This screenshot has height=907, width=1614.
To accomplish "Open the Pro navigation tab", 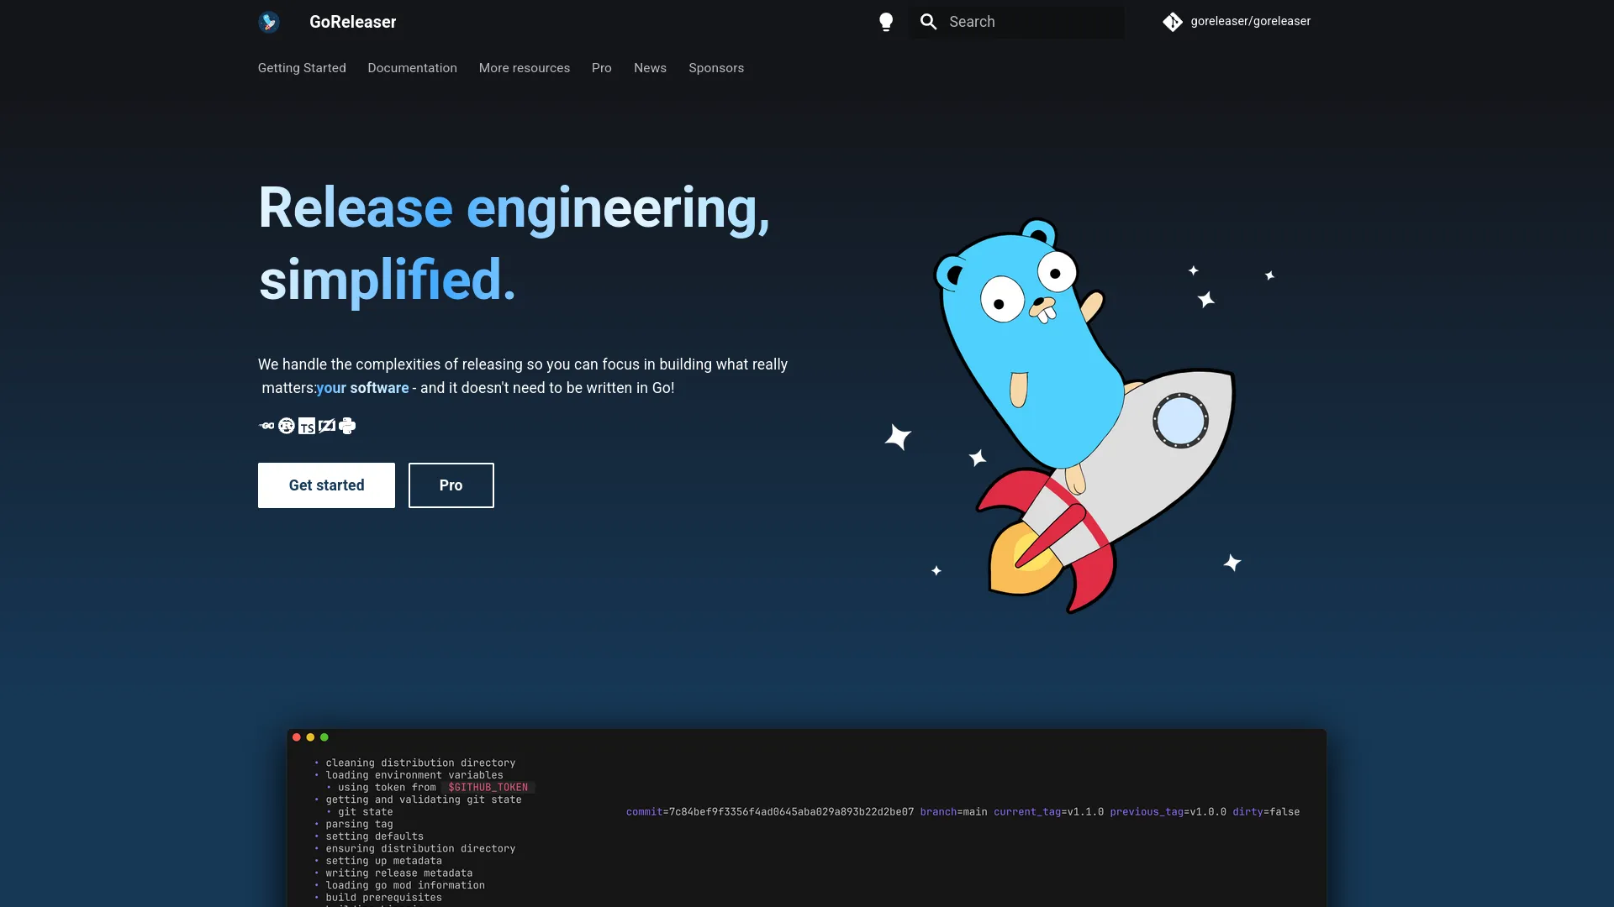I will (x=602, y=68).
